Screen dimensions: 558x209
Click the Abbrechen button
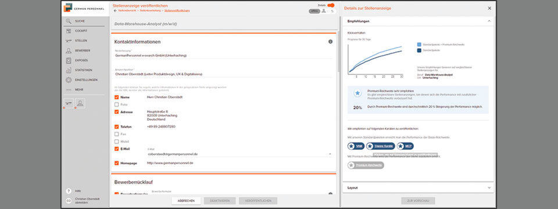click(x=186, y=201)
